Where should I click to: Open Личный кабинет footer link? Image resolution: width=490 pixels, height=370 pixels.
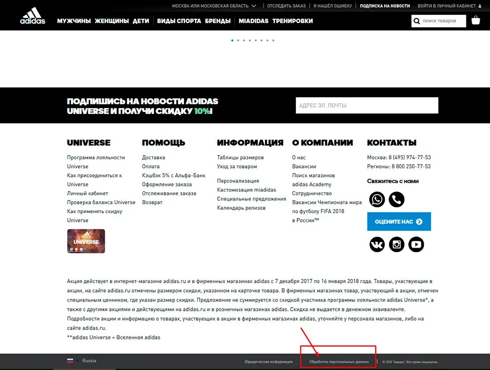click(x=87, y=193)
